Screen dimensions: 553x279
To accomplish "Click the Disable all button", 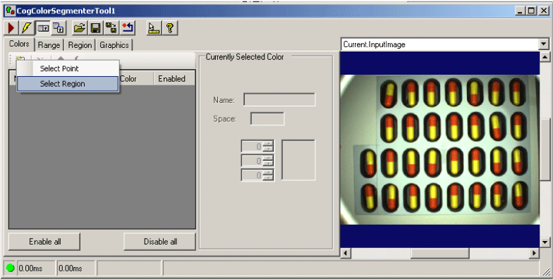I will tap(160, 242).
